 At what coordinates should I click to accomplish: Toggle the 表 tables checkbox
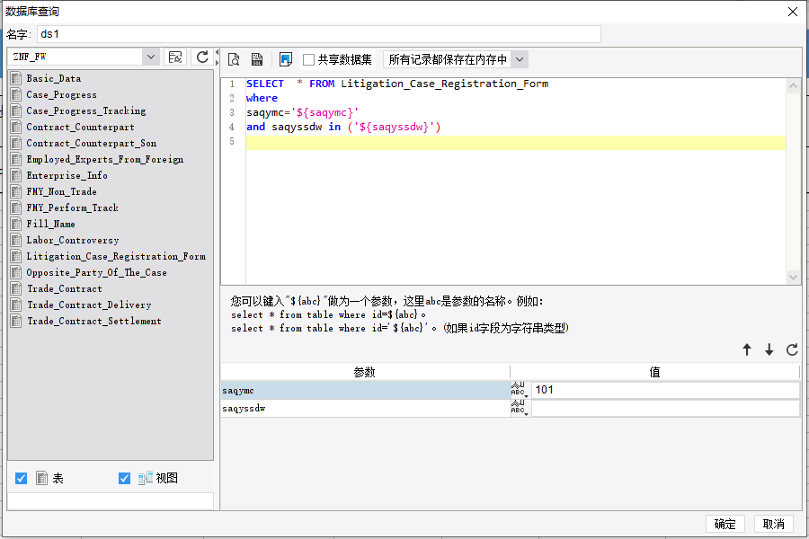click(x=22, y=478)
